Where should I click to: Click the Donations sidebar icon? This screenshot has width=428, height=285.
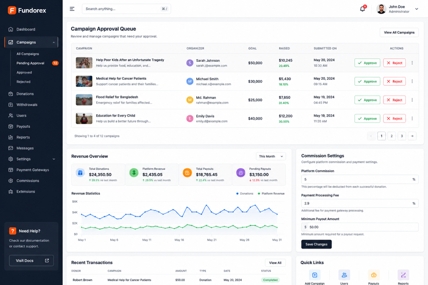click(10, 94)
